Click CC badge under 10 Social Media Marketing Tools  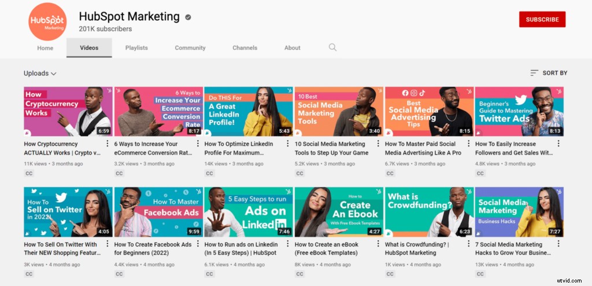(300, 173)
